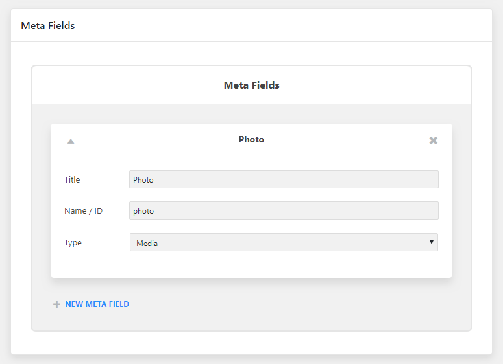The image size is (503, 364).
Task: Click the plus icon beside NEW META FIELD
Action: (56, 304)
